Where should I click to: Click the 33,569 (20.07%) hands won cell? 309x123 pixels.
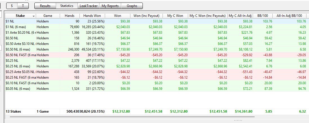pyautogui.click(x=92, y=66)
